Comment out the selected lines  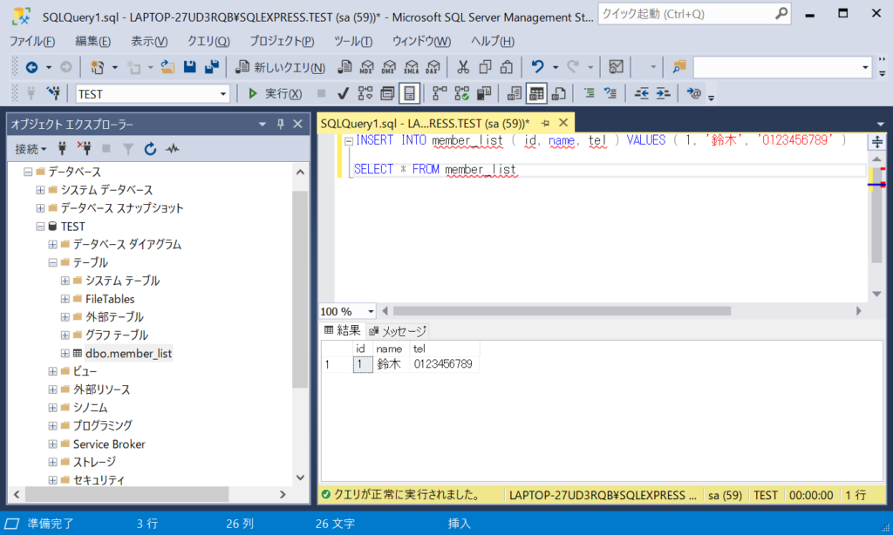coord(589,93)
